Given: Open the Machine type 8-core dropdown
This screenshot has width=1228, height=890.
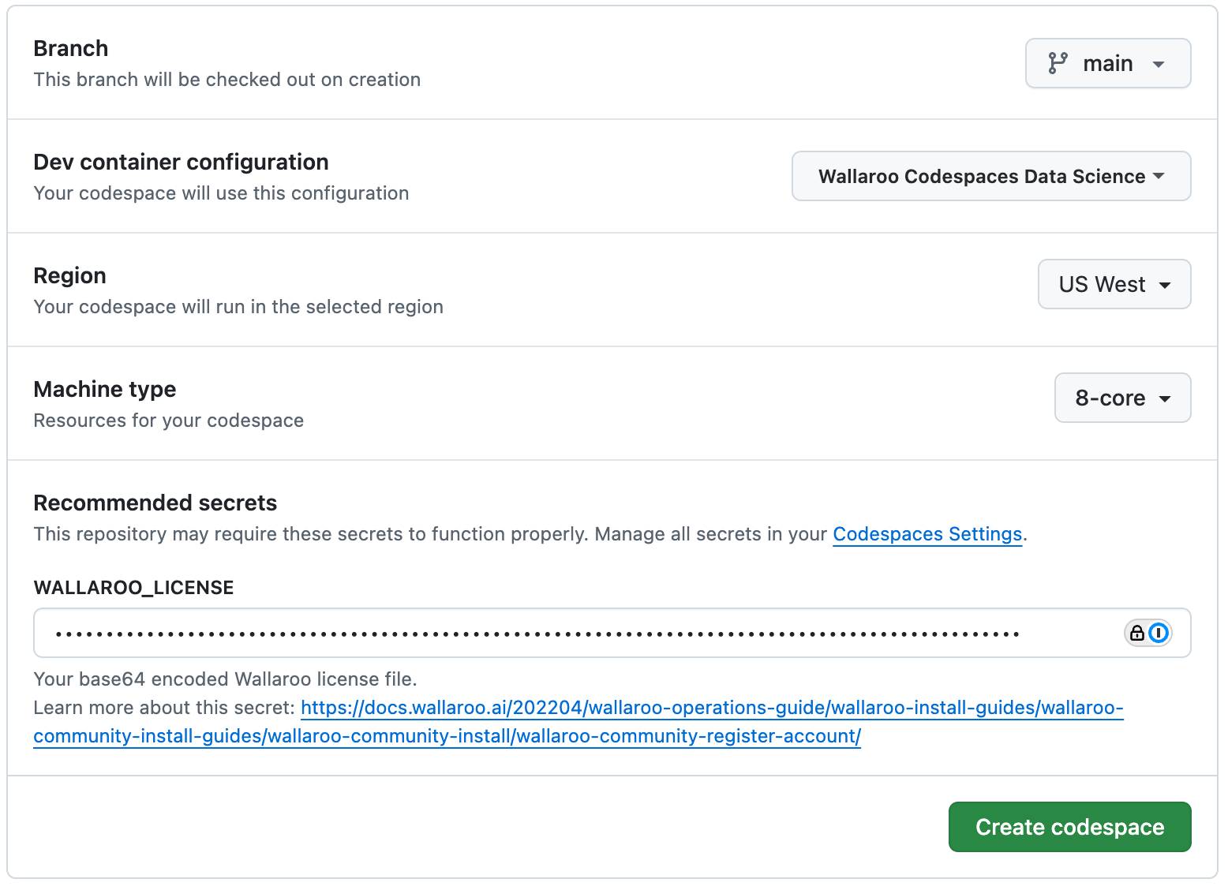Looking at the screenshot, I should click(x=1122, y=398).
